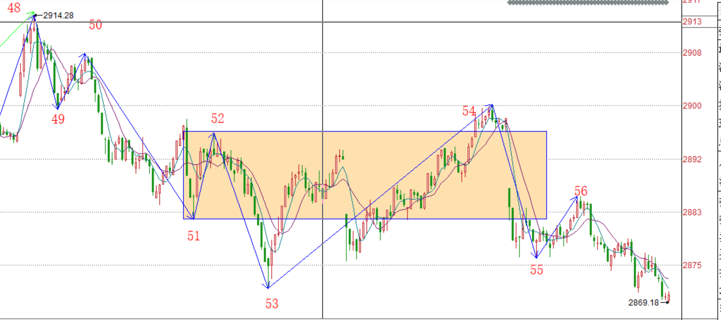The image size is (721, 320).
Task: Click the 2914.28 high price annotation
Action: pos(58,15)
